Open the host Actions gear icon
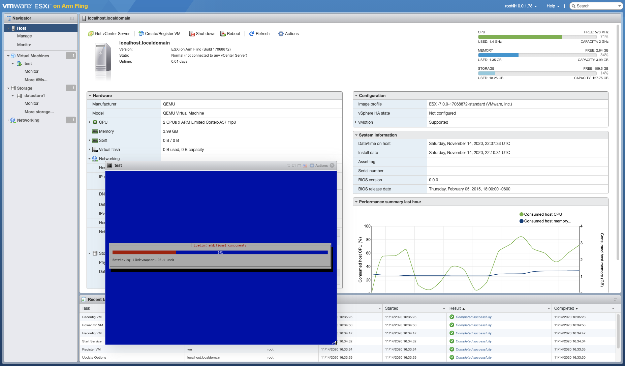 tap(281, 34)
